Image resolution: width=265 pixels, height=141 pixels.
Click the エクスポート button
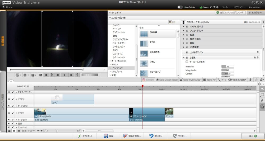pyautogui.click(x=85, y=136)
